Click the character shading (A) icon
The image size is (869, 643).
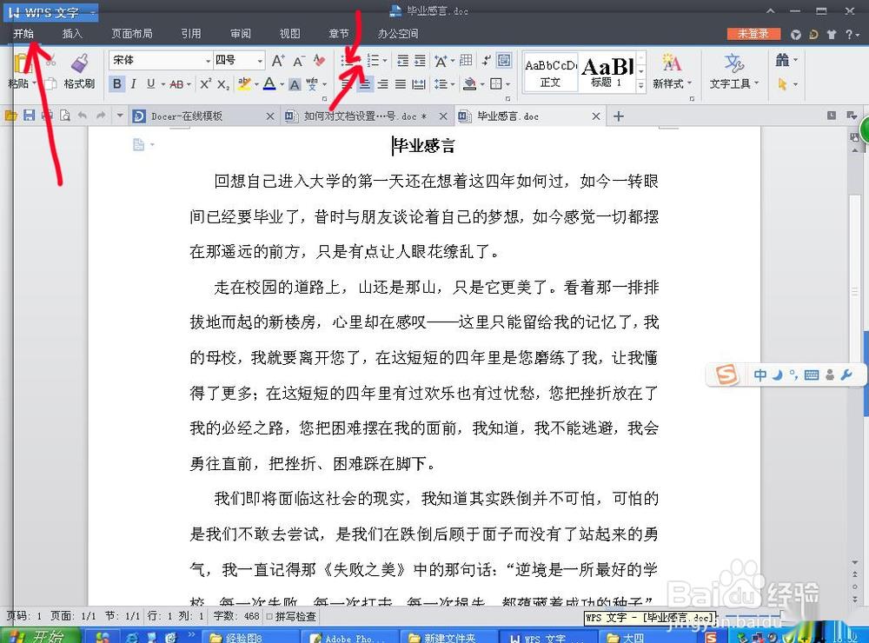tap(295, 84)
